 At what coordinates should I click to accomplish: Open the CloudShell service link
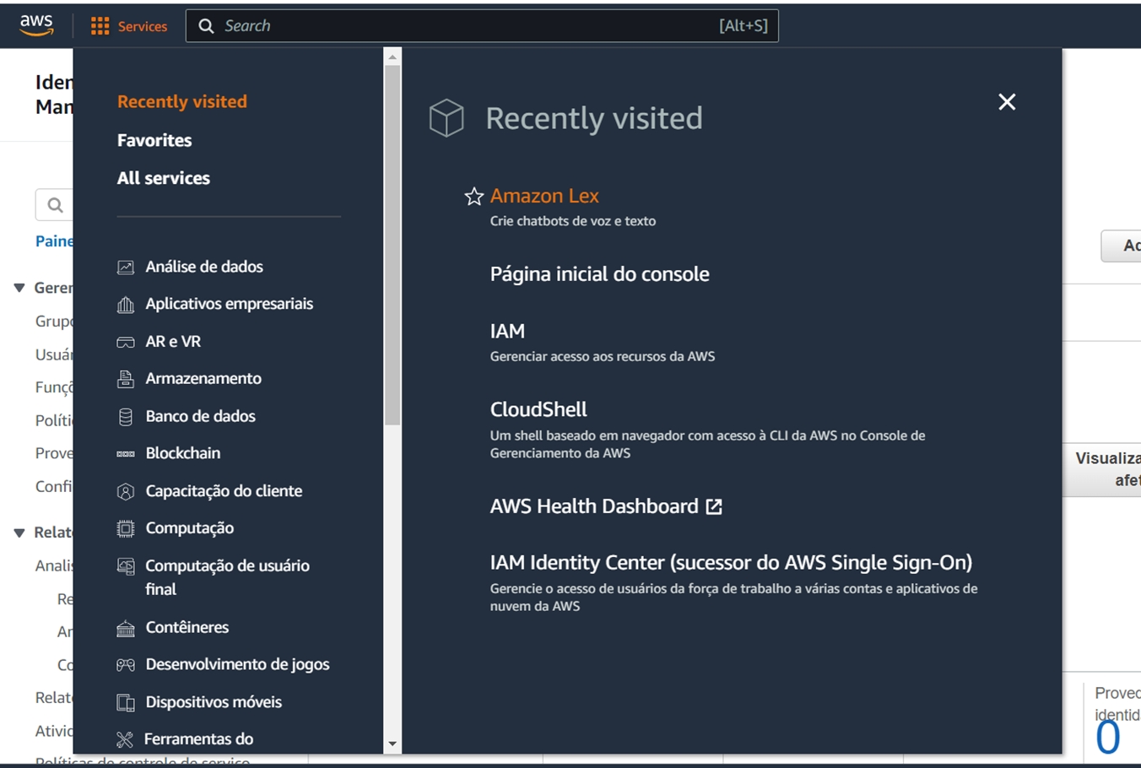tap(538, 409)
